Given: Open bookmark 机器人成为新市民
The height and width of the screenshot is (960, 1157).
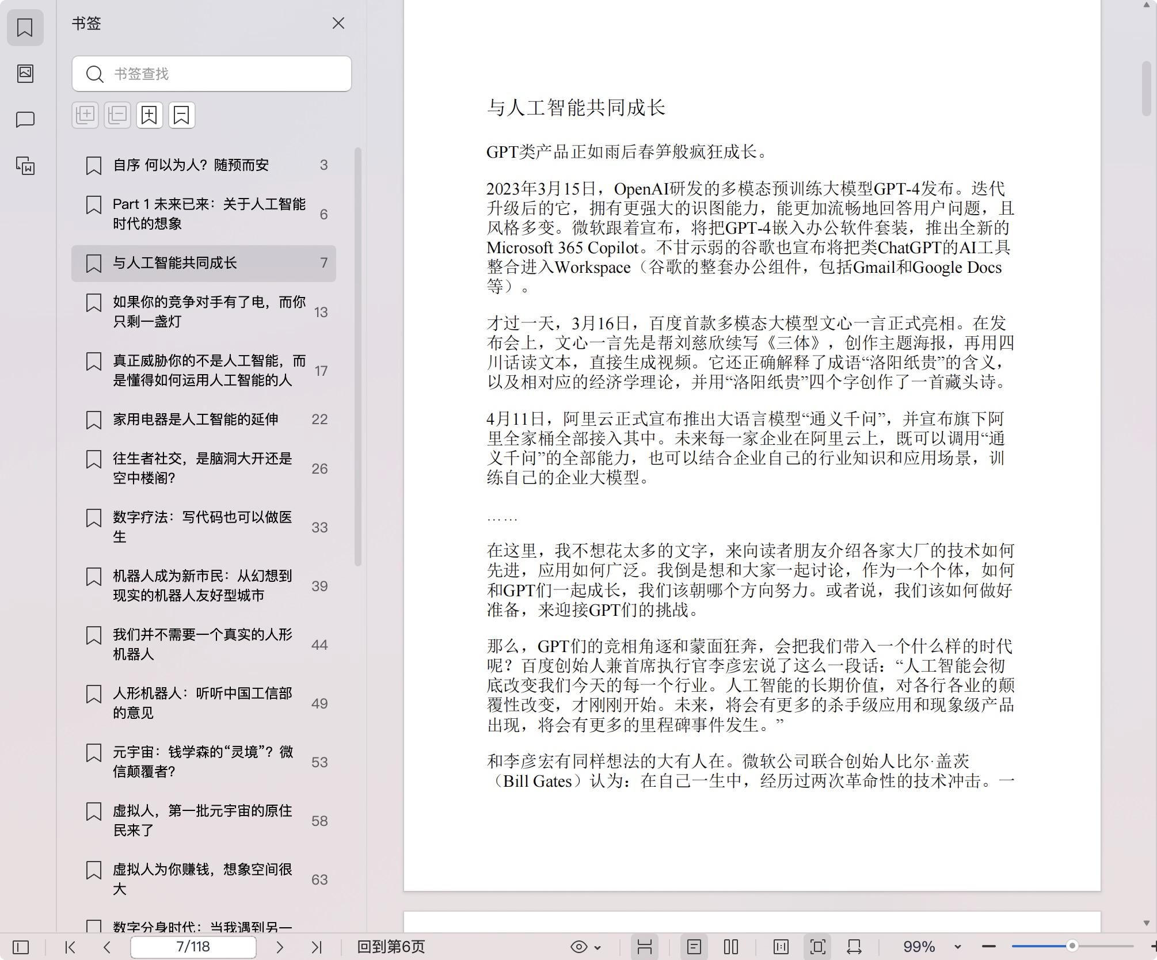Looking at the screenshot, I should point(204,586).
